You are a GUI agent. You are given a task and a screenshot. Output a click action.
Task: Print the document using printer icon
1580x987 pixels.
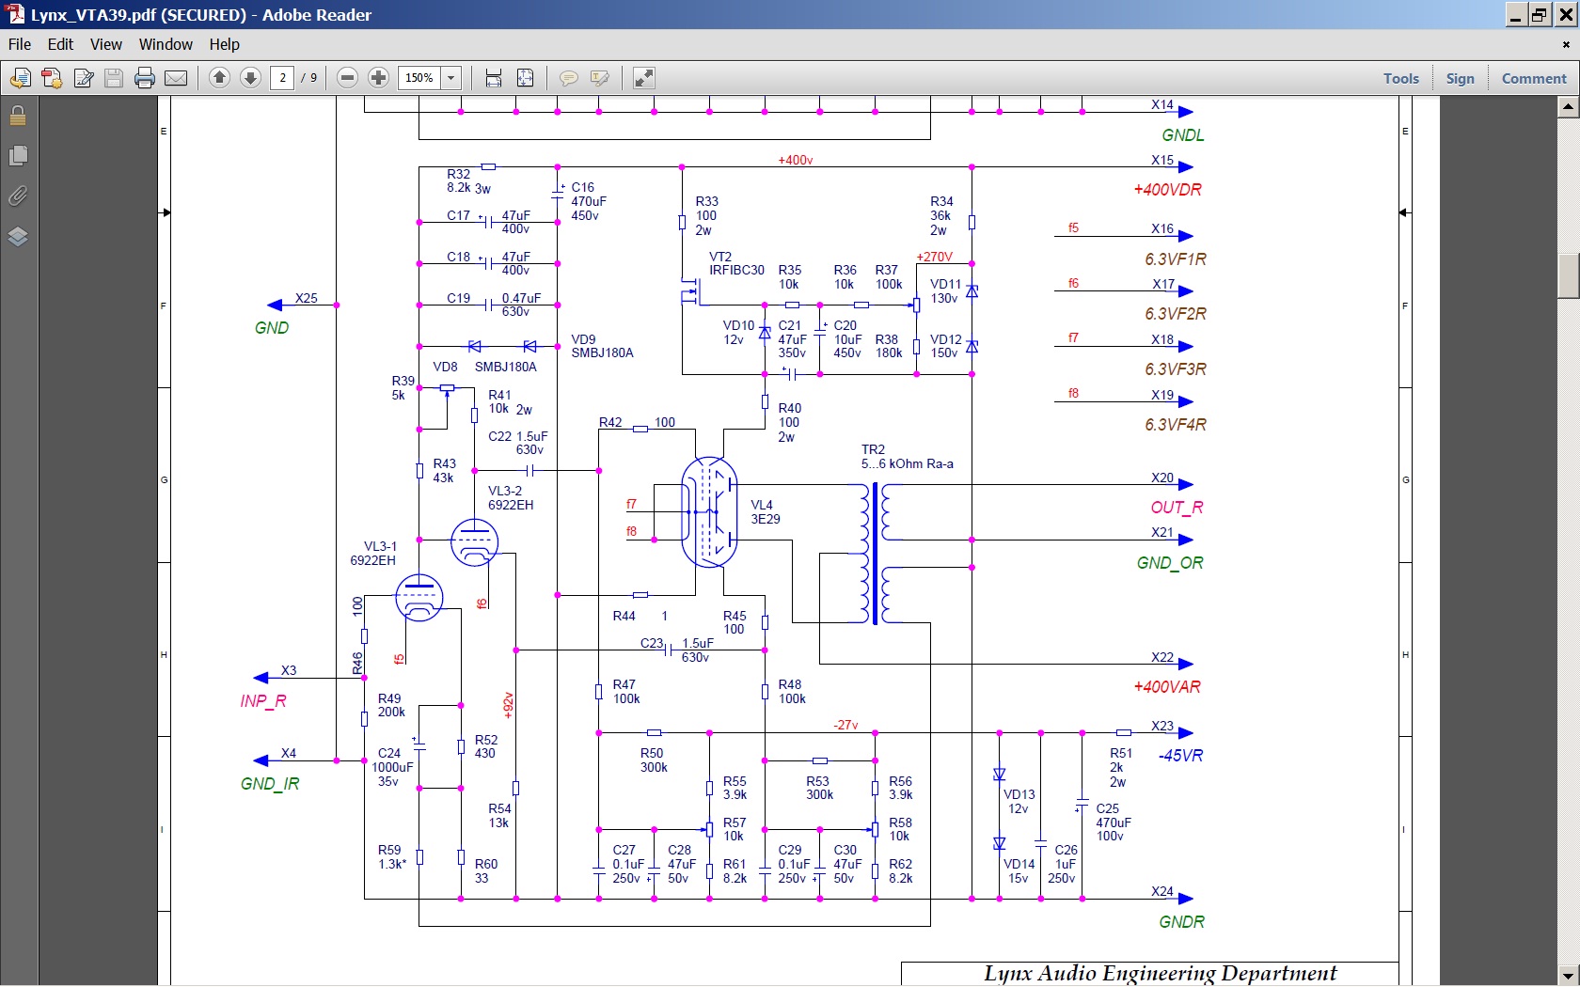click(145, 78)
